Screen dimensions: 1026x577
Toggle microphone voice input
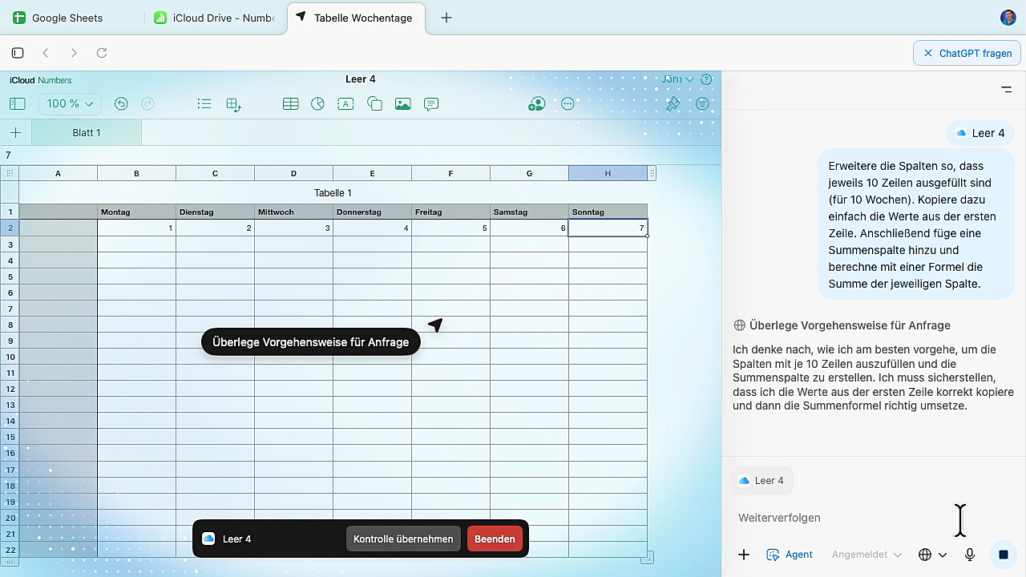coord(970,555)
